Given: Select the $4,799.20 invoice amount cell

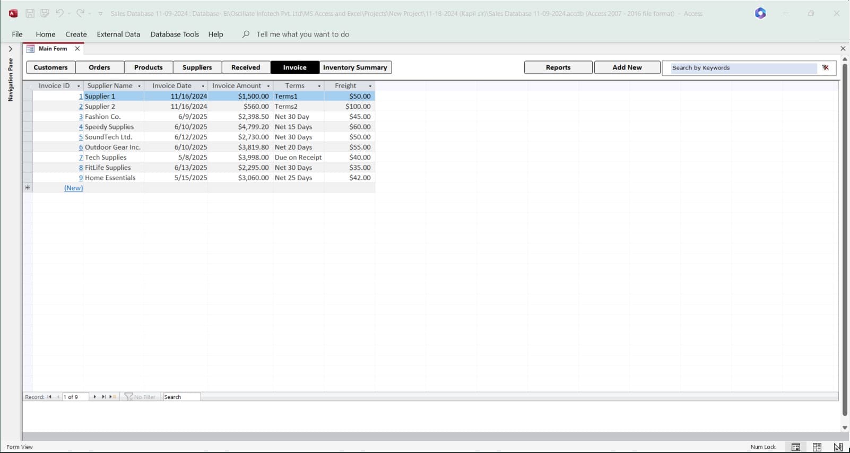Looking at the screenshot, I should tap(240, 127).
